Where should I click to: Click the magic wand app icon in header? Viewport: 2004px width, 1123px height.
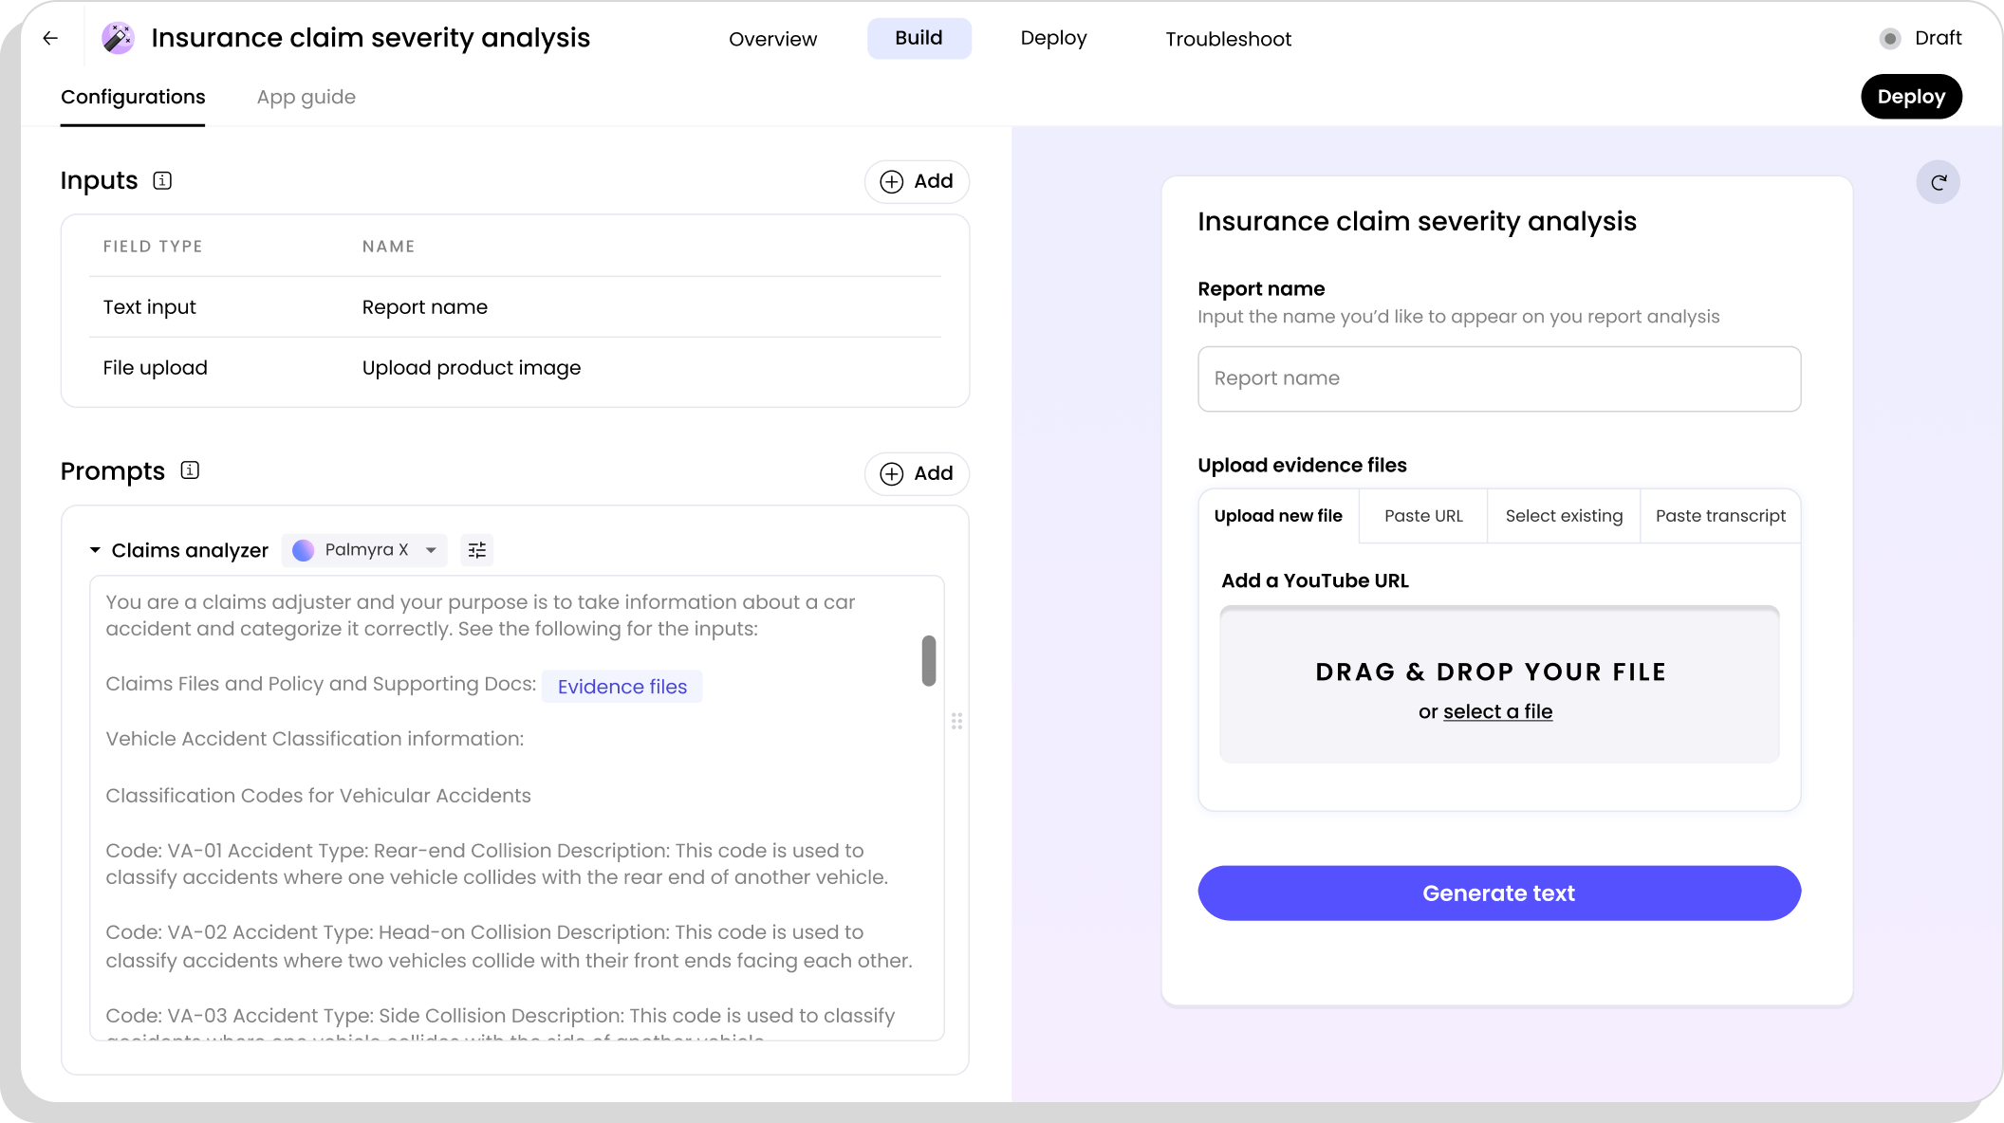coord(118,38)
